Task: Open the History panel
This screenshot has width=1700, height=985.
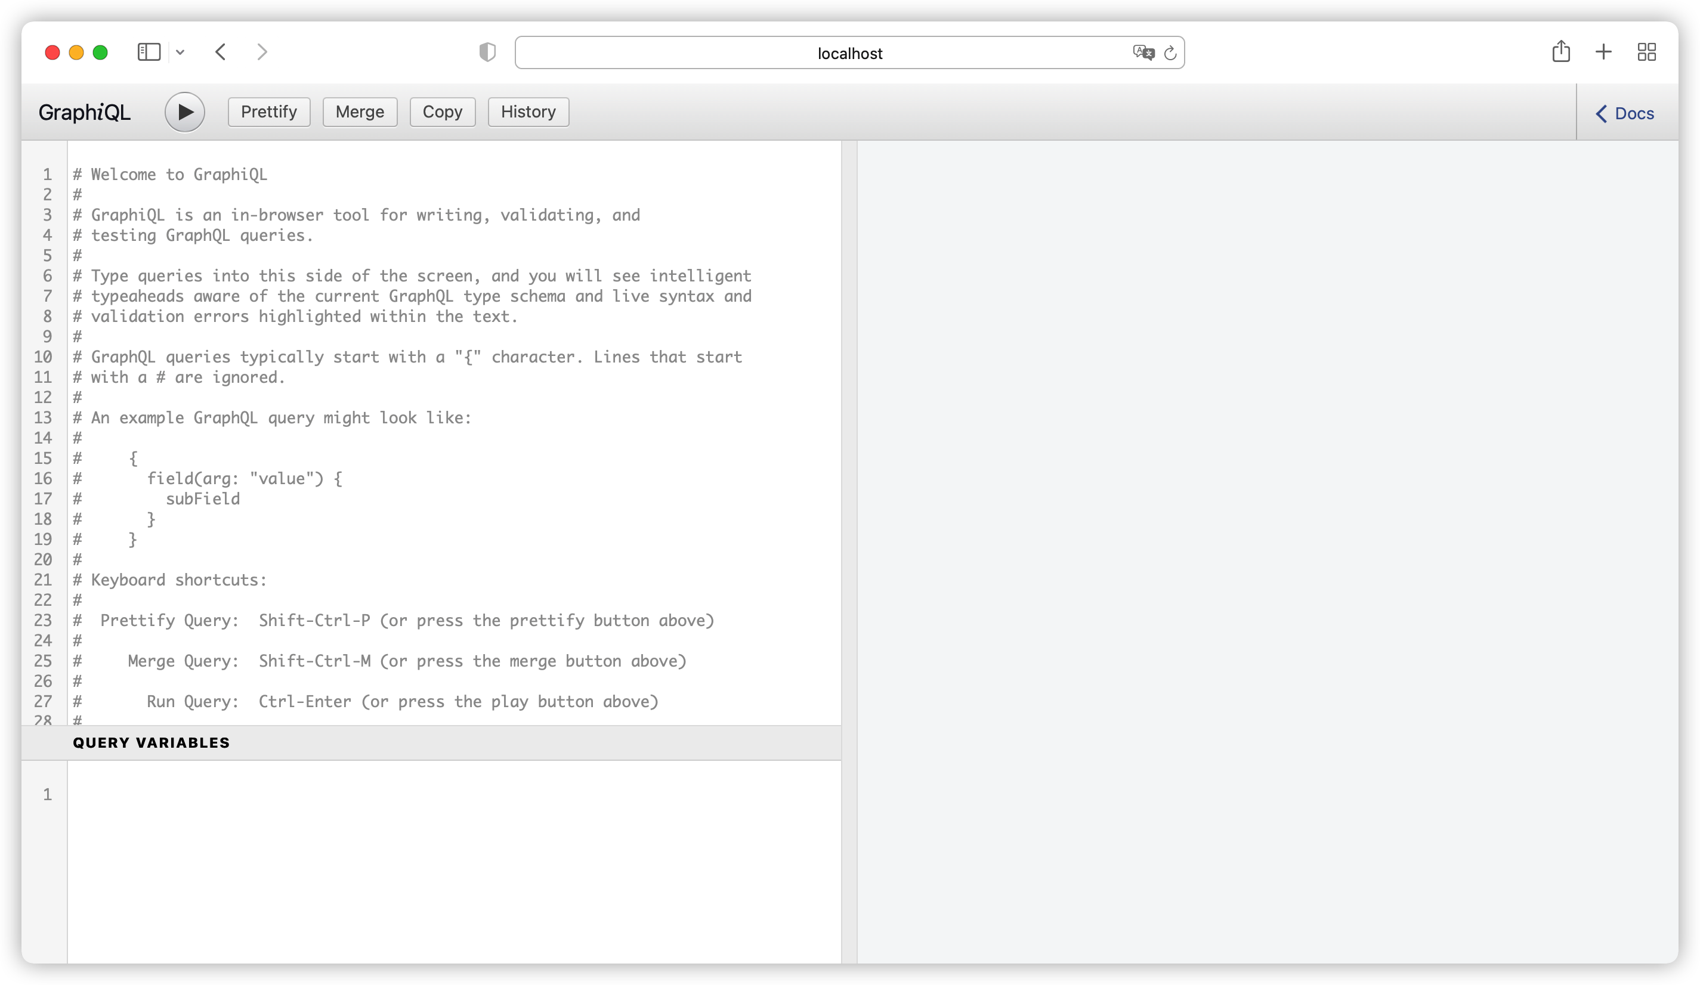Action: pyautogui.click(x=527, y=111)
